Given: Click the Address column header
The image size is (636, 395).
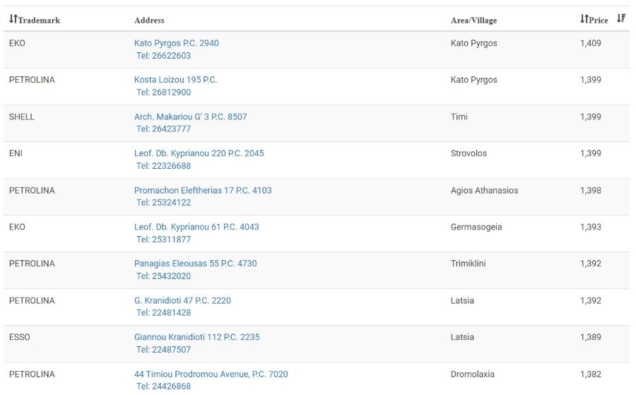Looking at the screenshot, I should tap(149, 20).
